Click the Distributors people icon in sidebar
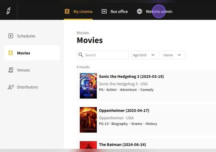The image size is (216, 152). [x=11, y=87]
